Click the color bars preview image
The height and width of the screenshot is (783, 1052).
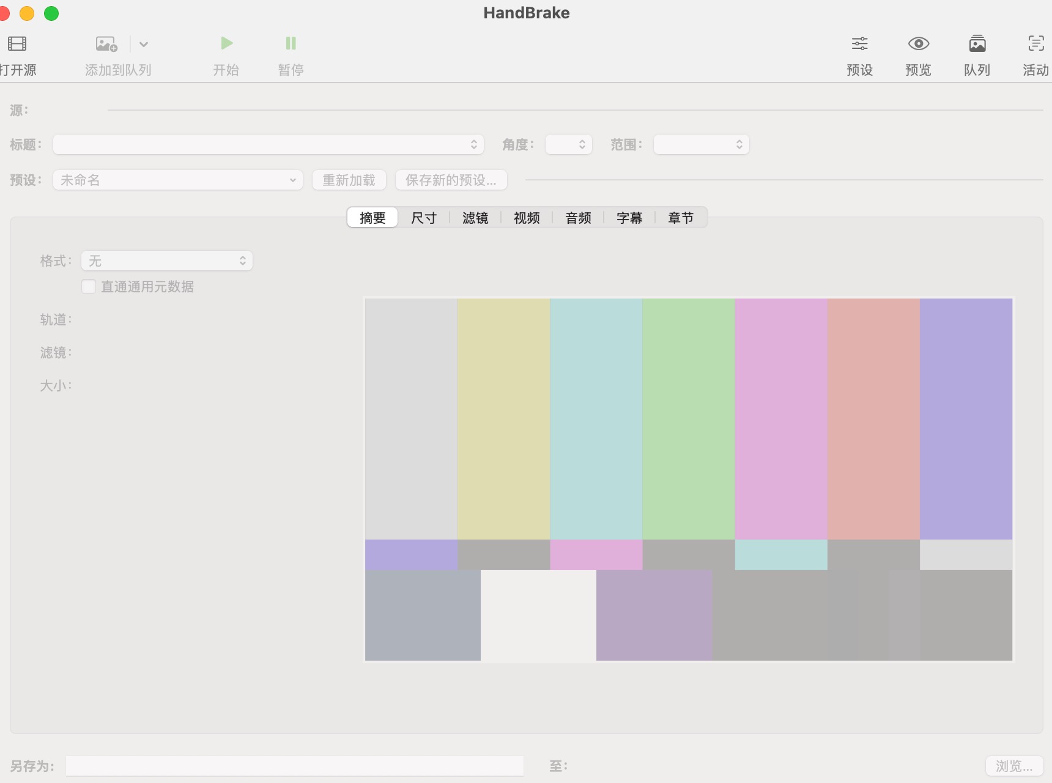coord(689,480)
